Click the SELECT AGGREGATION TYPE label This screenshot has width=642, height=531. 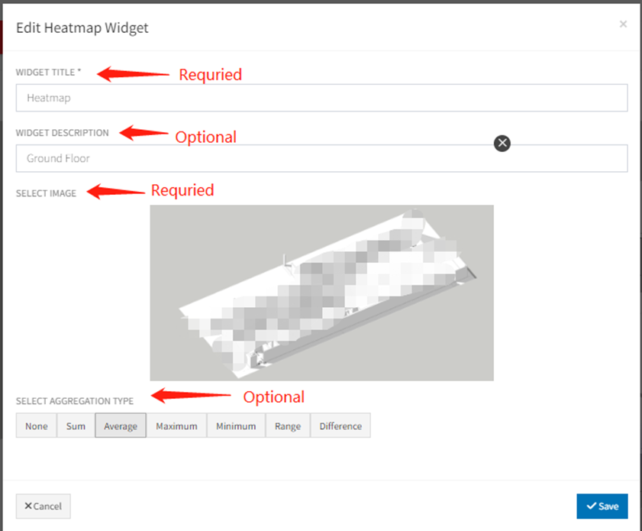(x=75, y=401)
